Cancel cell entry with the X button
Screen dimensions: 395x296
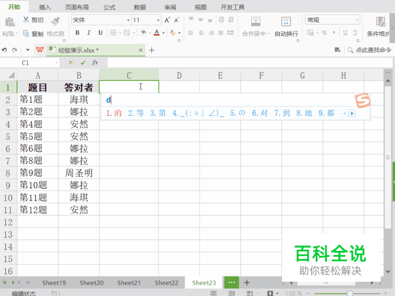(x=71, y=62)
